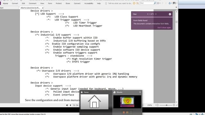Select the Home preview thumbnail
Screen dimensions: 205x115
click(94, 102)
